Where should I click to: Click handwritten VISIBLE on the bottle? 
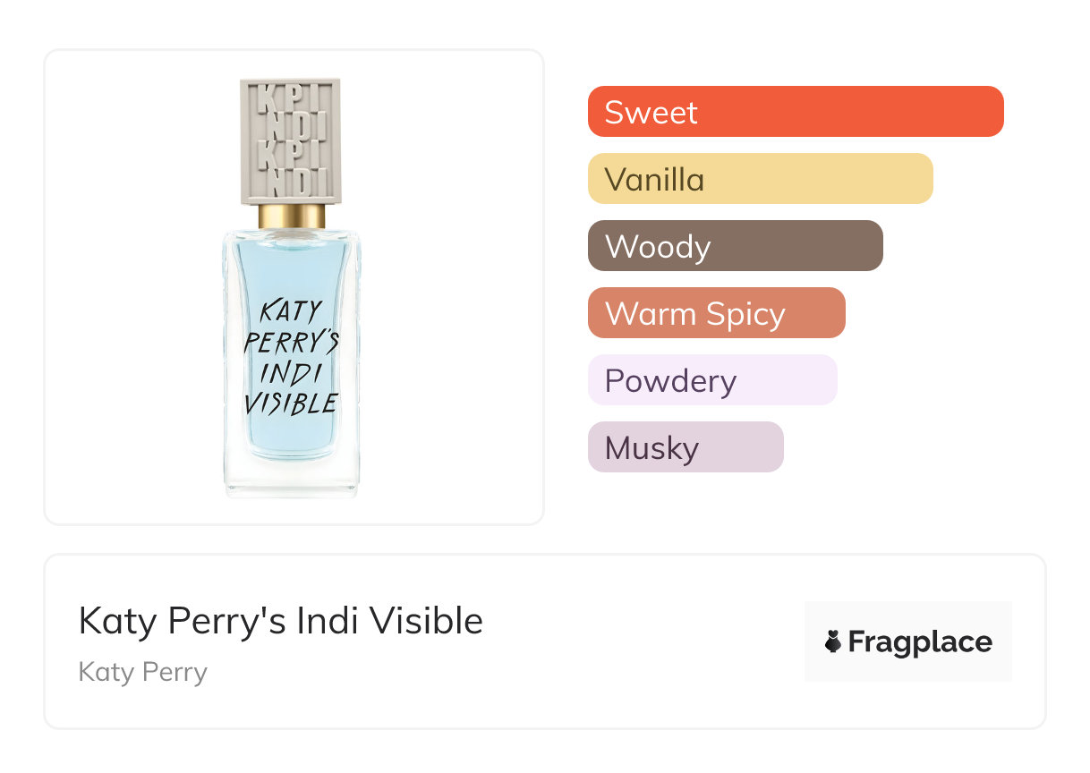tap(292, 403)
